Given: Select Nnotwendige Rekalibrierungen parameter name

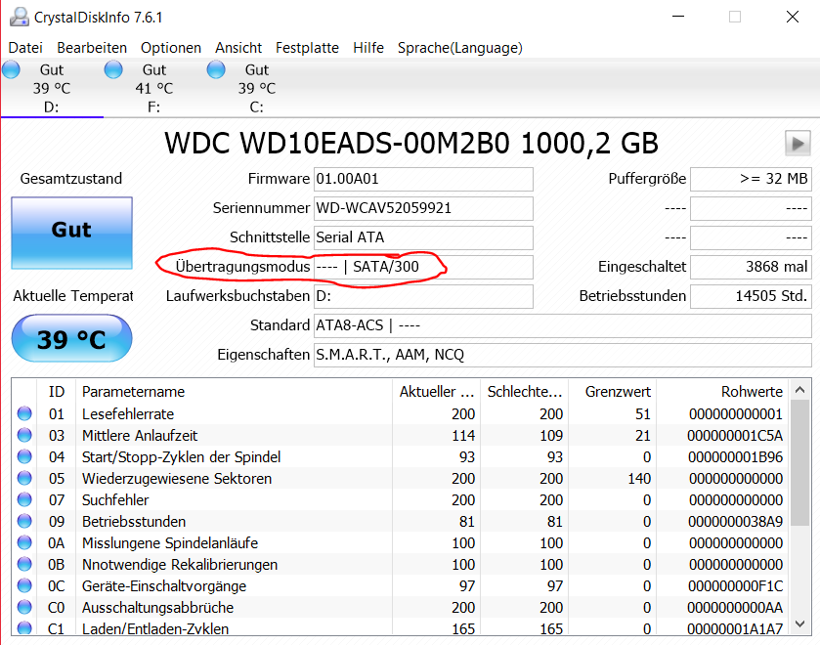Looking at the screenshot, I should [180, 564].
